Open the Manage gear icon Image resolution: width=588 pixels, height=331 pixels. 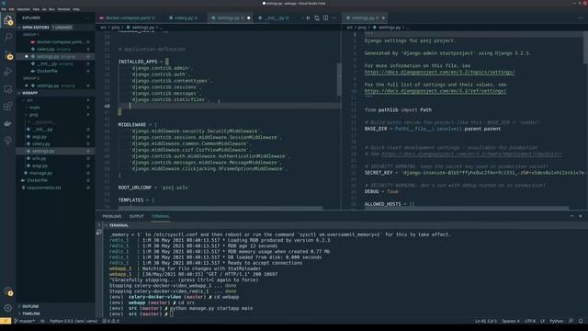click(8, 308)
